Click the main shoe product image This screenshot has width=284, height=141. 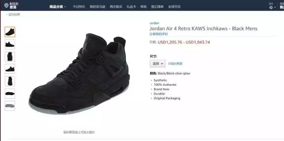point(79,74)
